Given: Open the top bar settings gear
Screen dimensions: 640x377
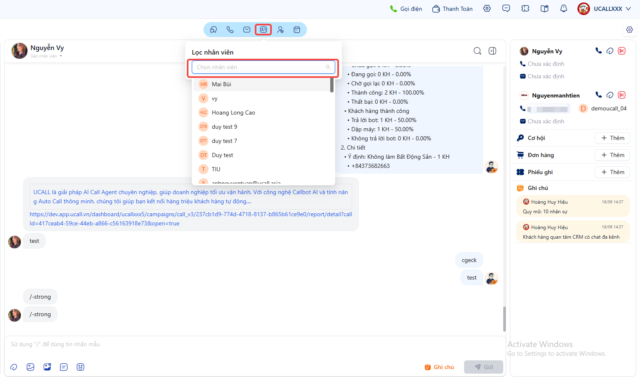Looking at the screenshot, I should point(487,9).
